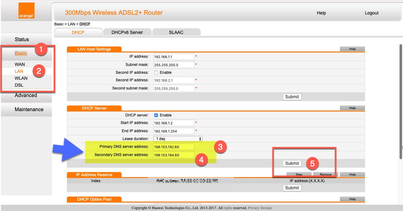Image resolution: width=403 pixels, height=211 pixels.
Task: Open DSL settings in sidebar
Action: 19,85
